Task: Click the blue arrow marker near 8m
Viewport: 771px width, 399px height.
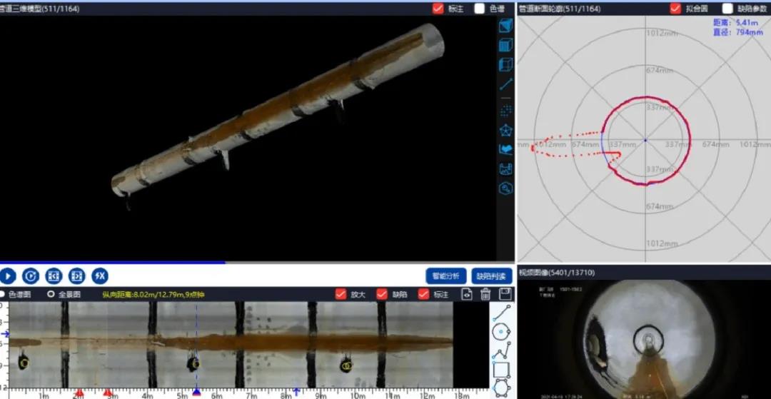Action: (x=296, y=392)
